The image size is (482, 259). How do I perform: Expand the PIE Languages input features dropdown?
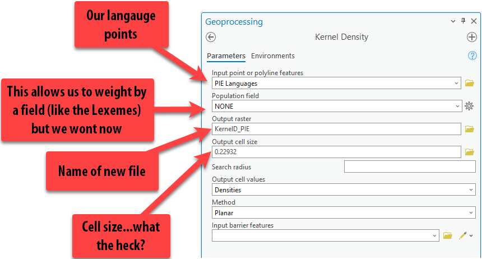tap(457, 84)
